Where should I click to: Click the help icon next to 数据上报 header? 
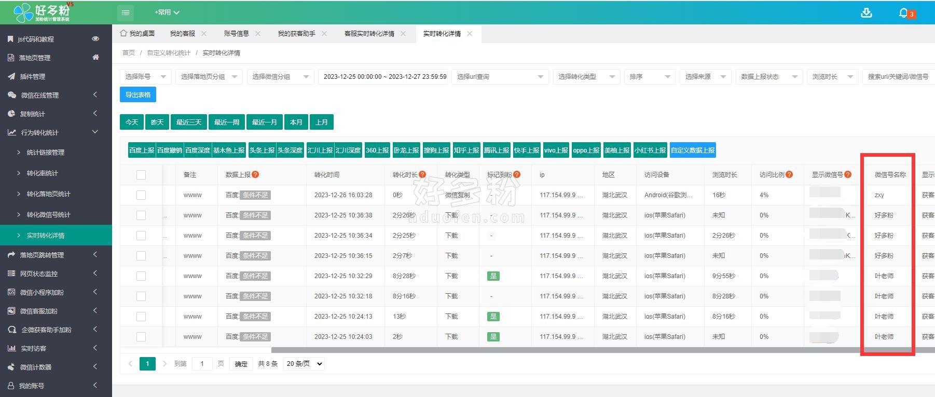click(x=255, y=174)
